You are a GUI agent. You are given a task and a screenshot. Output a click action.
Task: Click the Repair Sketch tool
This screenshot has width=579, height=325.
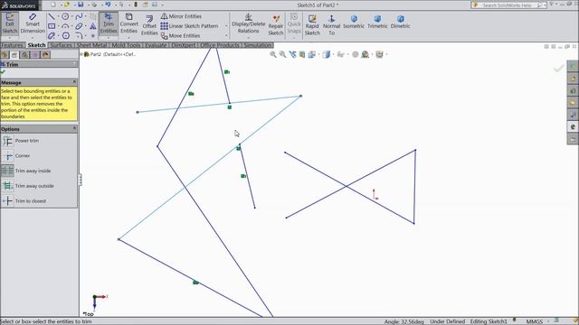pyautogui.click(x=276, y=25)
